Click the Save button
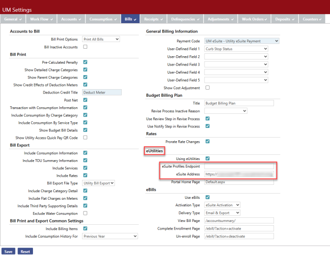 (x=8, y=251)
